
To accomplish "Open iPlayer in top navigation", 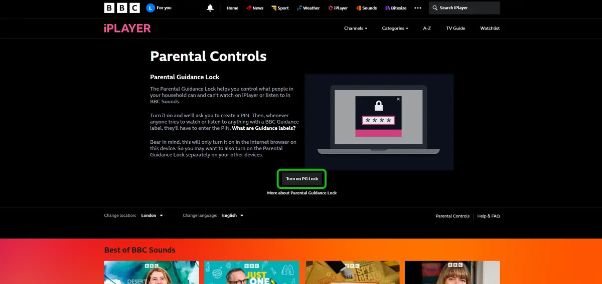I will coord(338,8).
